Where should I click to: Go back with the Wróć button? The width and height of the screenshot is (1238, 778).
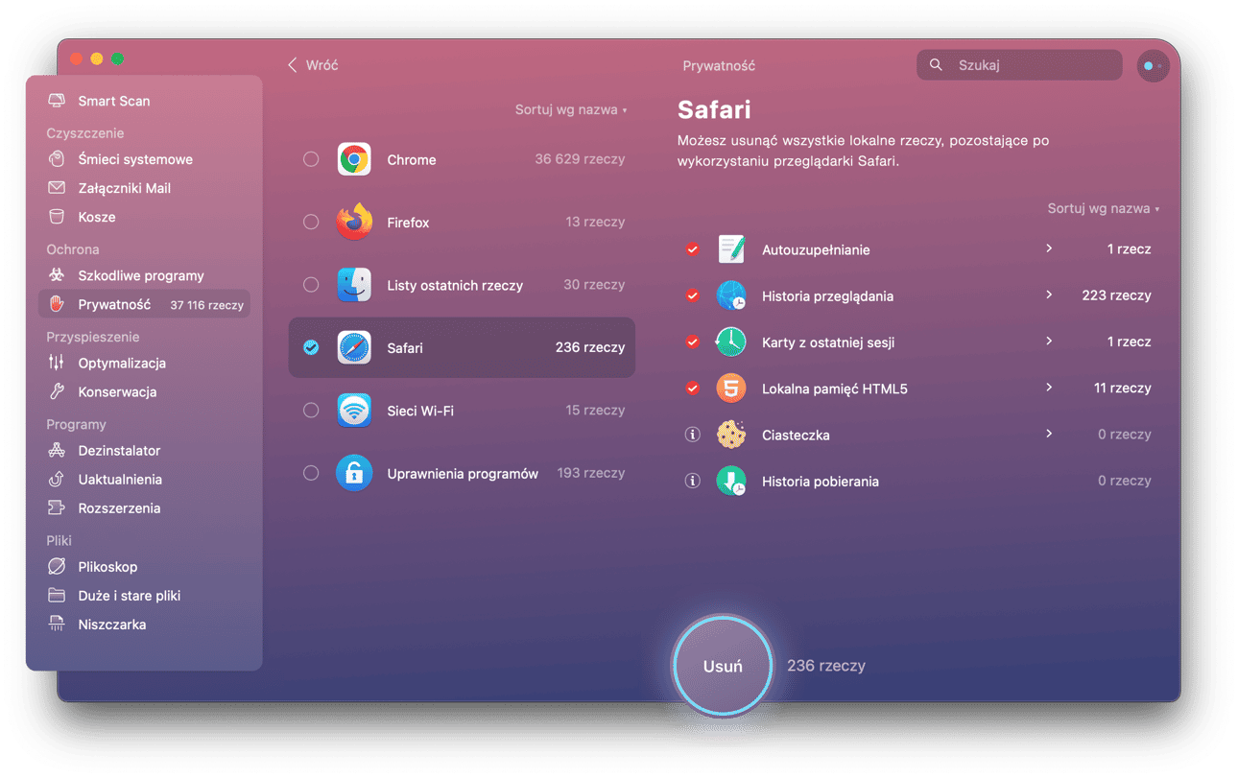[313, 65]
